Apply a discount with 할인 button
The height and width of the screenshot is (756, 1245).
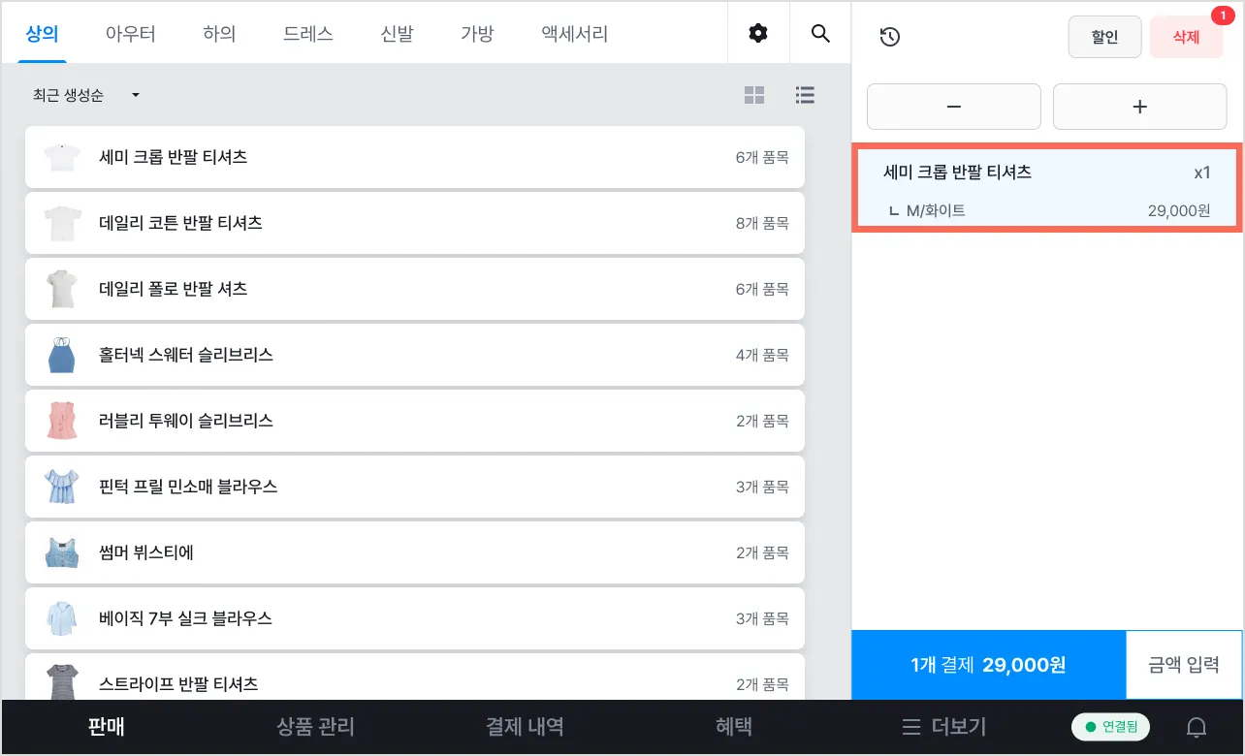pos(1104,37)
